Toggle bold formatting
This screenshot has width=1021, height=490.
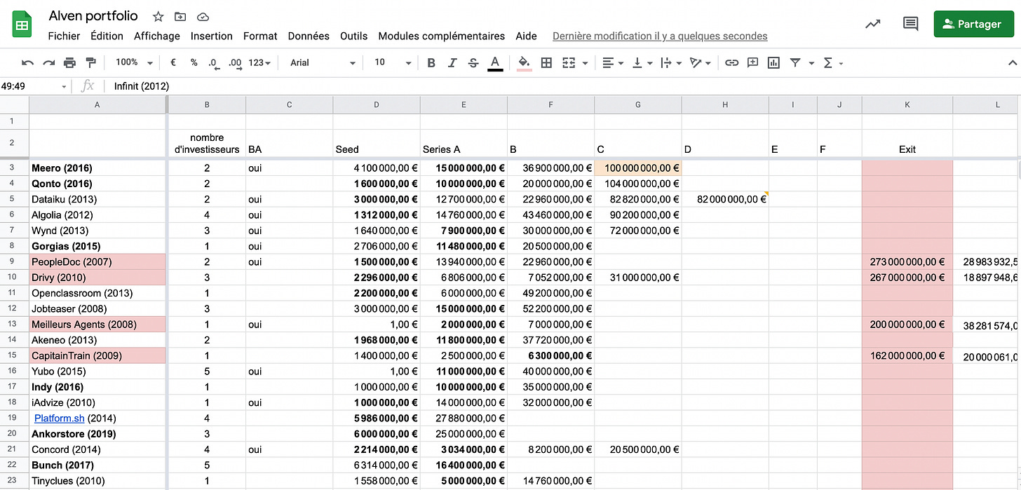[x=431, y=62]
